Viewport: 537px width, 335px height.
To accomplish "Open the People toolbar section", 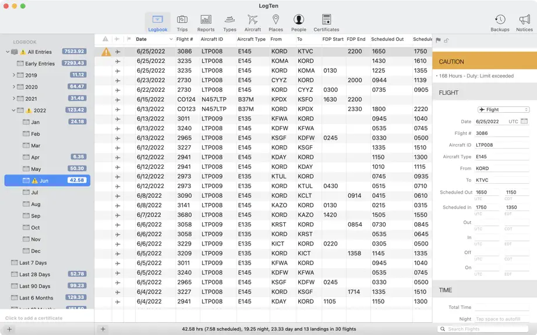I will click(x=299, y=23).
